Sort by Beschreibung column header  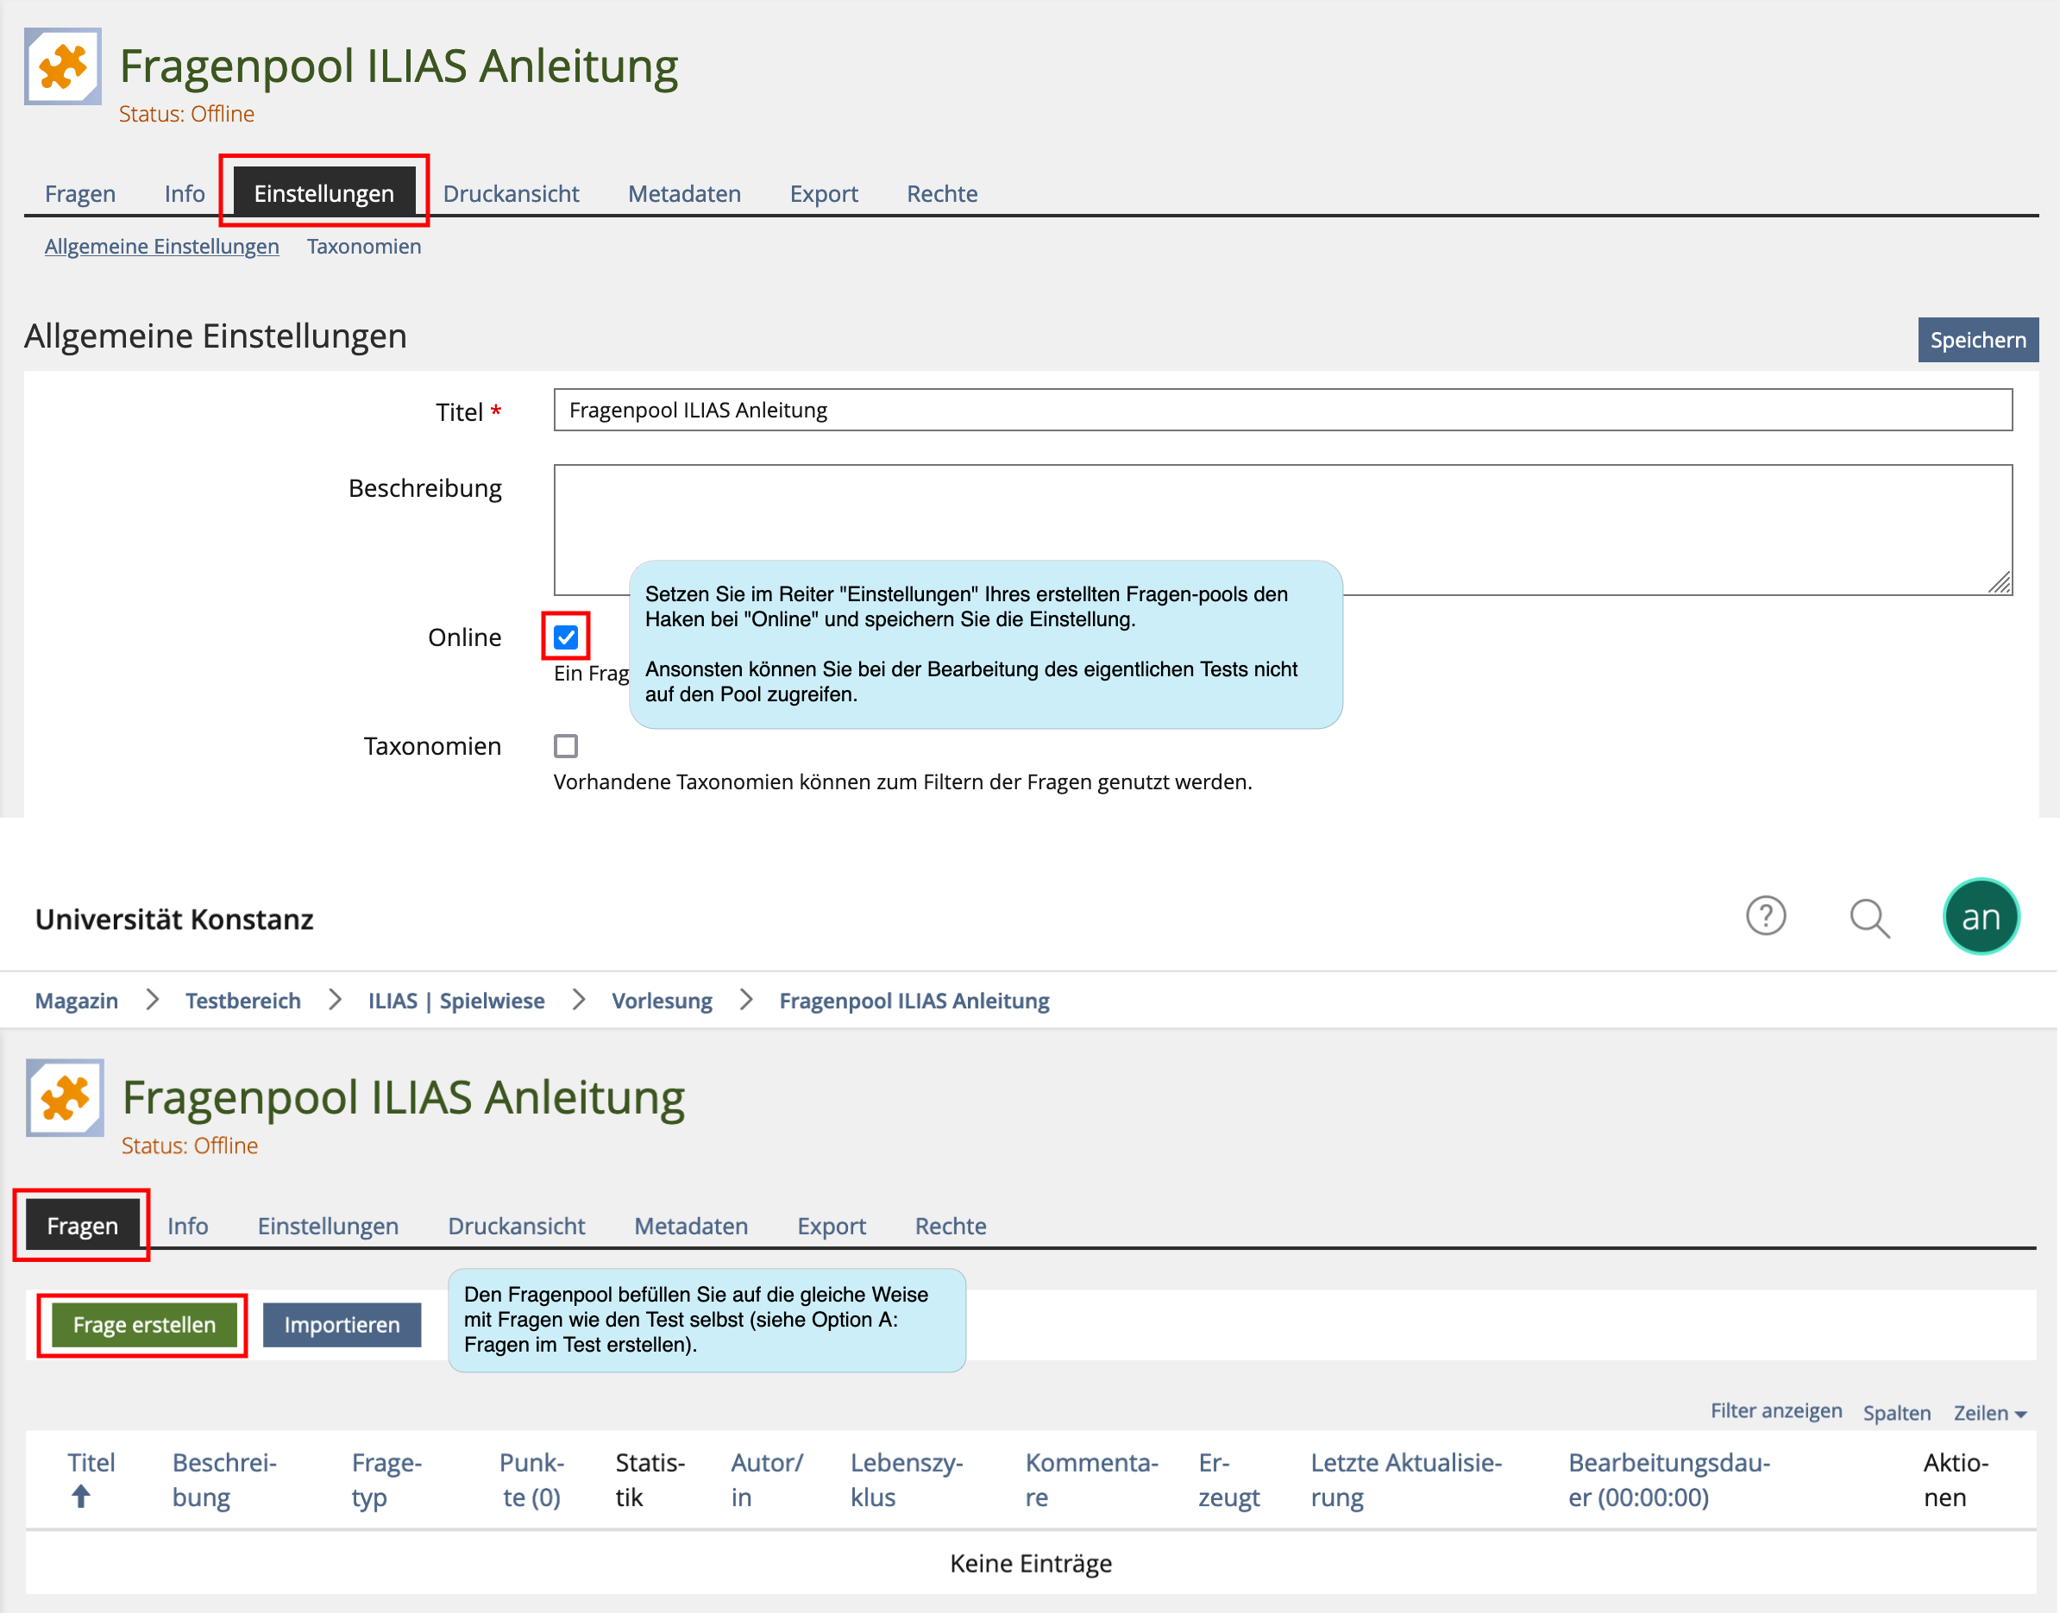tap(225, 1480)
